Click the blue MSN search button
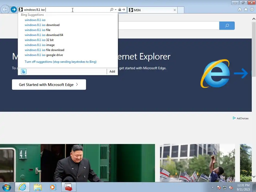Viewport: 256px width, 192px height. click(x=227, y=26)
